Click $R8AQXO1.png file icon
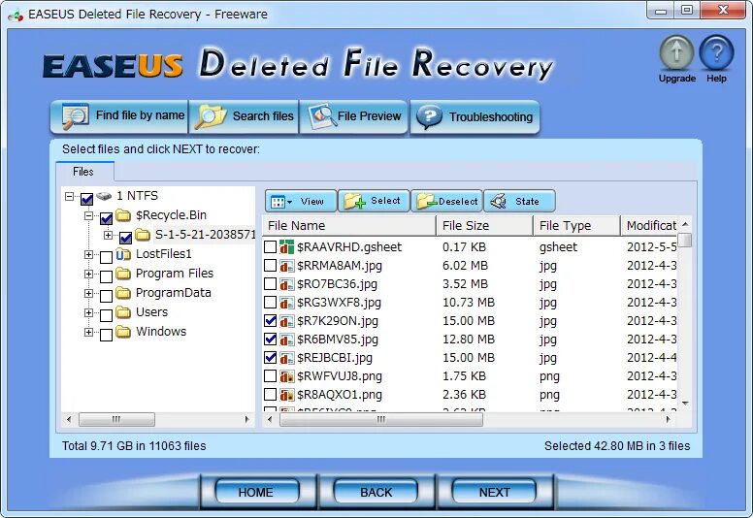The image size is (753, 518). [286, 395]
